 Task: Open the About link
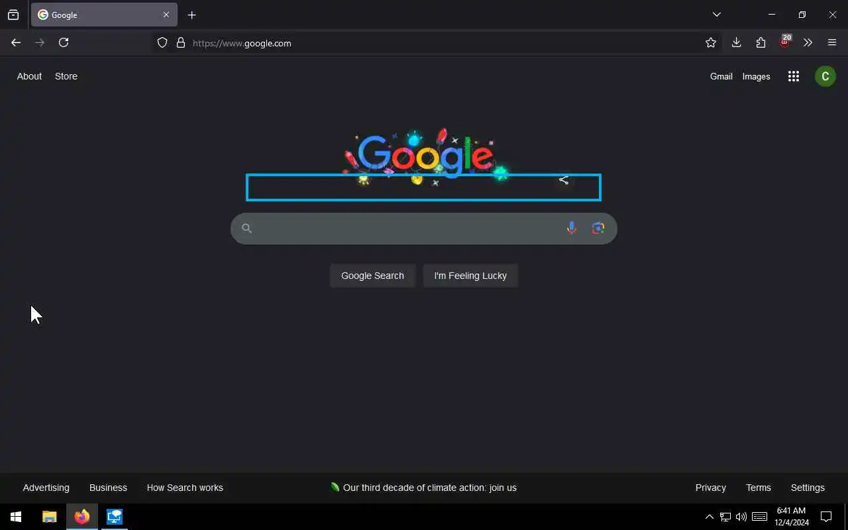(29, 76)
